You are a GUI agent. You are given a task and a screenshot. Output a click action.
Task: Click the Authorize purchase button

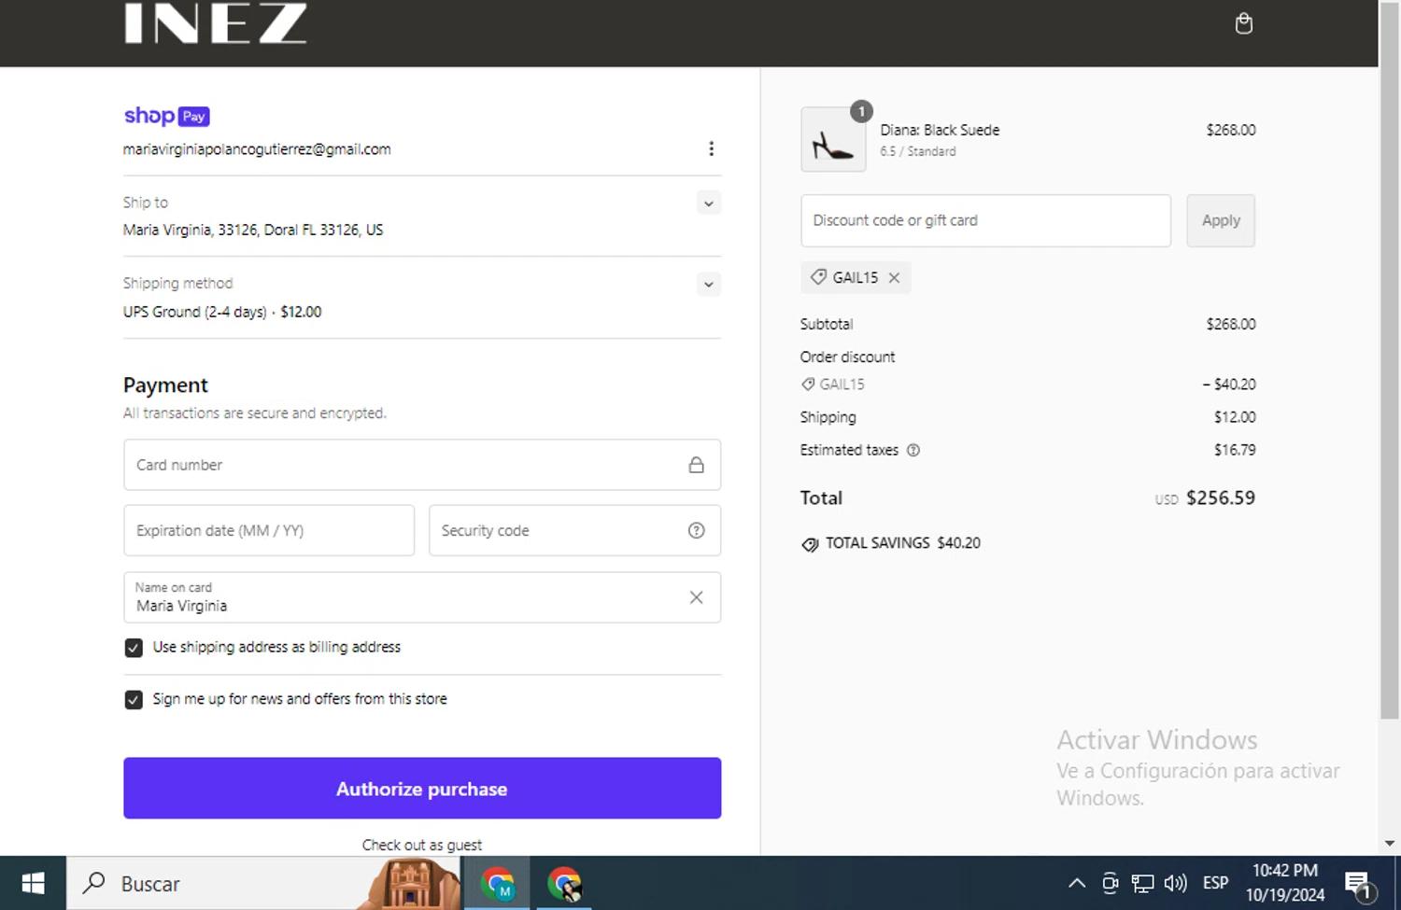click(421, 789)
